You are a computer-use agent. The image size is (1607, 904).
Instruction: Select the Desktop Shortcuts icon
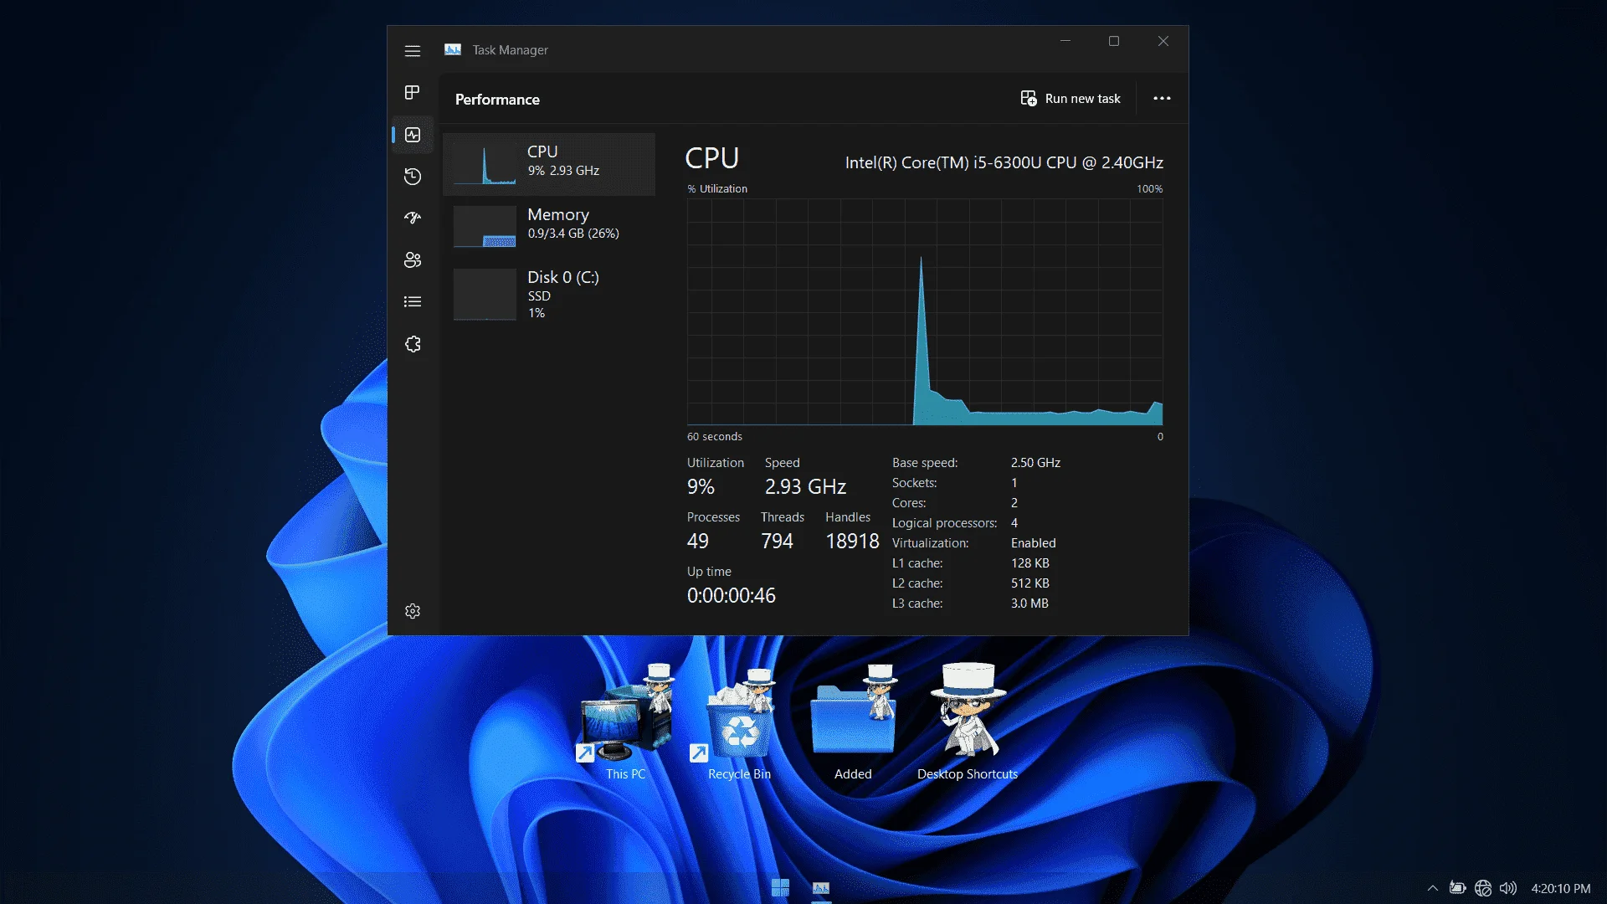pyautogui.click(x=968, y=723)
